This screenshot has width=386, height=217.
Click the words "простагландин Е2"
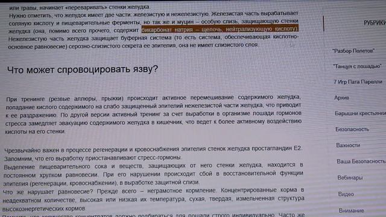tap(276, 148)
